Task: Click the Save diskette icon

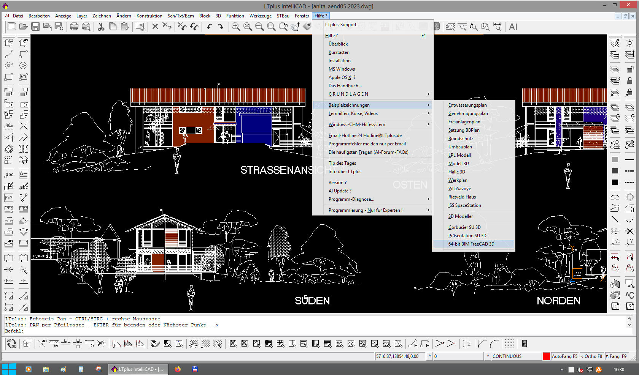Action: point(35,27)
